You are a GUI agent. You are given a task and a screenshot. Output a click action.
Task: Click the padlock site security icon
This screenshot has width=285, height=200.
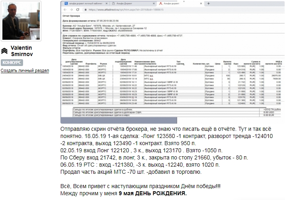tap(85, 10)
